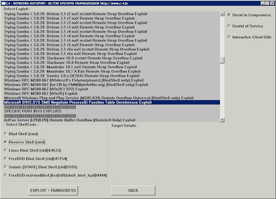Screen dimensions: 276x199
Task: Select Samba Debian 3.1 r5 noX restart exploit
Action: pos(112,41)
